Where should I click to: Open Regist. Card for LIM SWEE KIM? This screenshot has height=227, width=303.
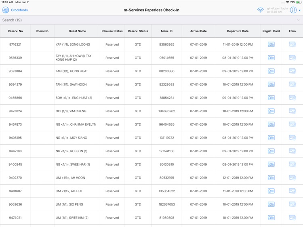271,218
